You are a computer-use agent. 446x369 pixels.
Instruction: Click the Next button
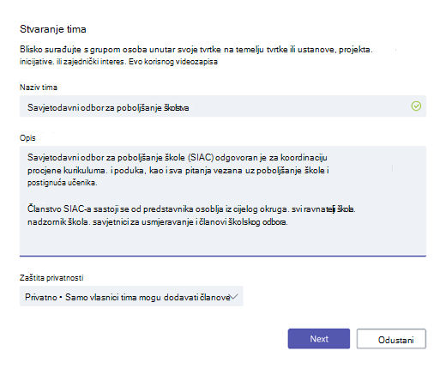319,339
